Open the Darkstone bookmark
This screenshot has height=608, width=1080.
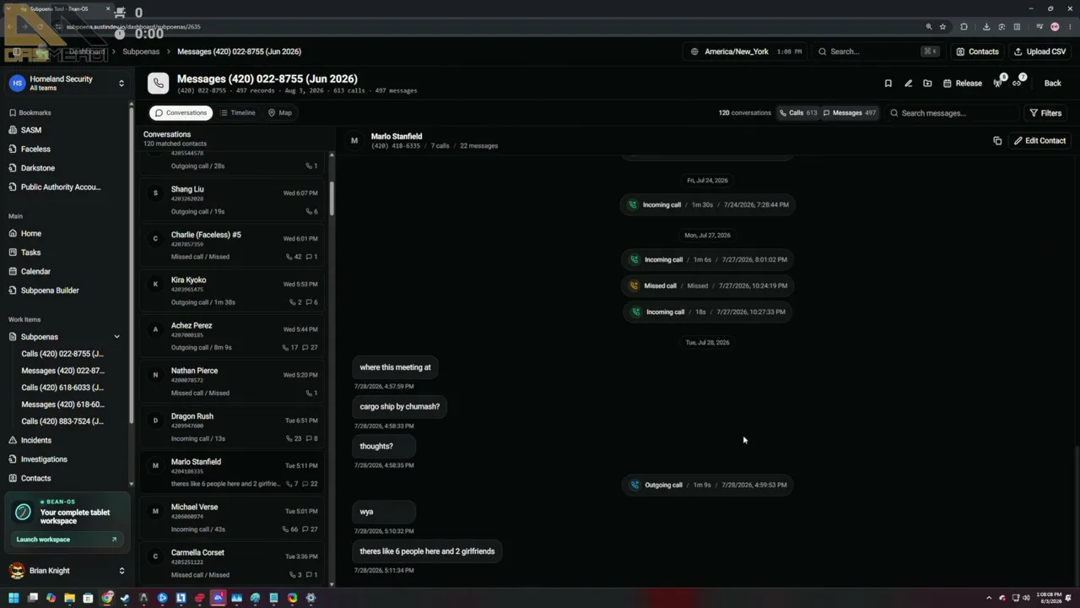pyautogui.click(x=38, y=168)
